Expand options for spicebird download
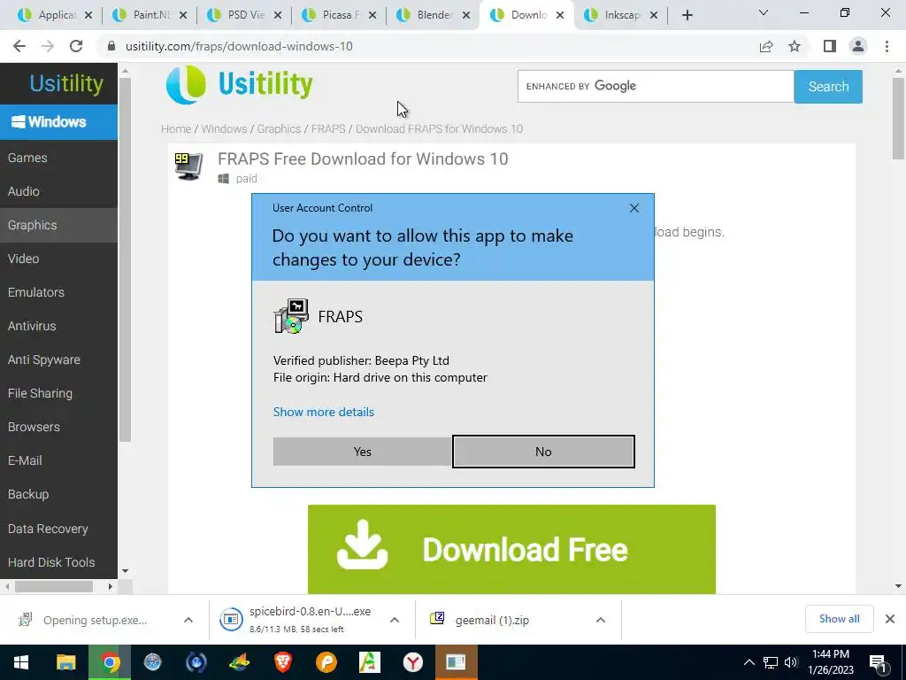Image resolution: width=906 pixels, height=680 pixels. pyautogui.click(x=395, y=620)
